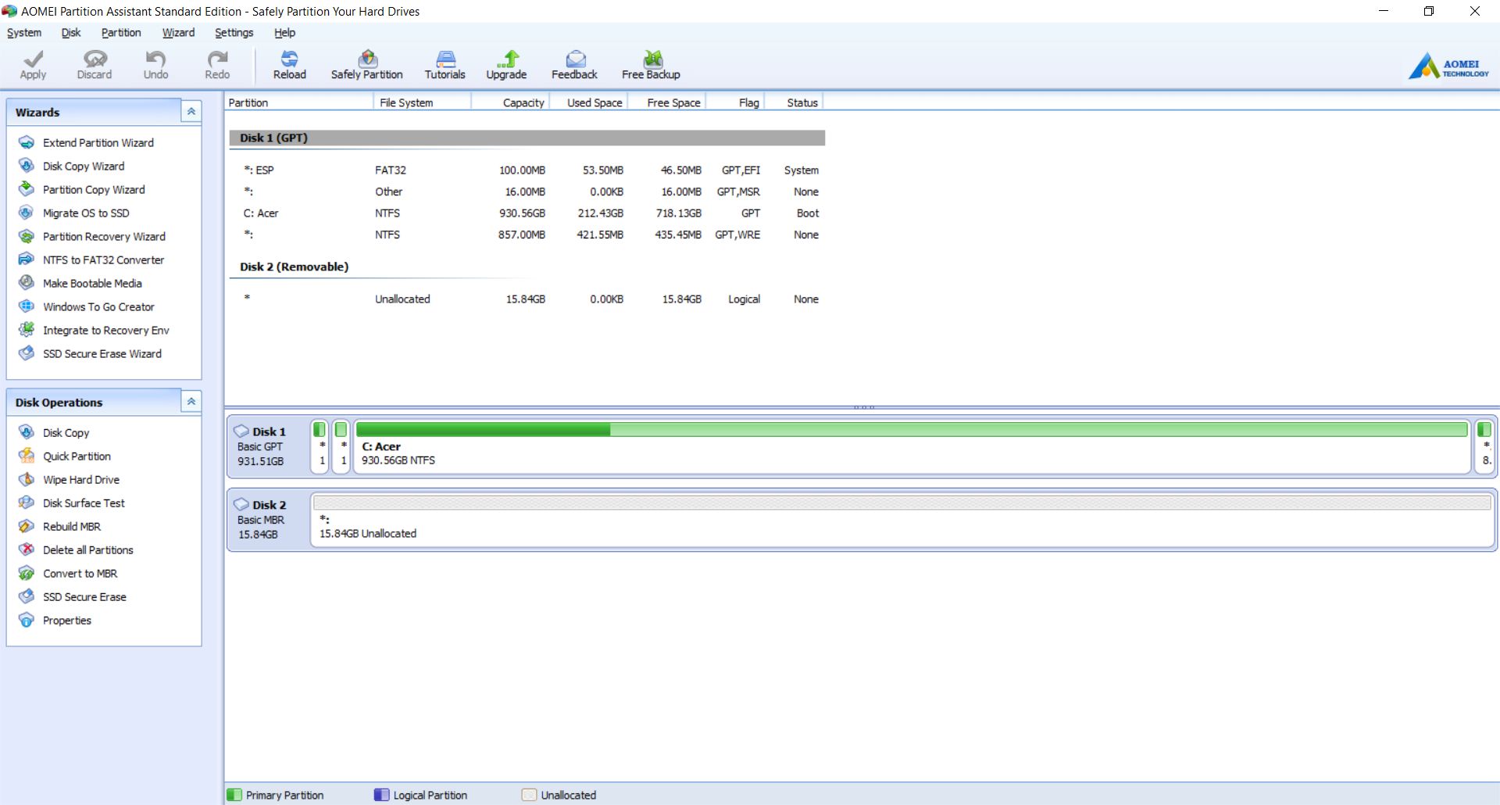Screen dimensions: 1500x805
Task: Collapse the Disk Operations panel
Action: point(191,402)
